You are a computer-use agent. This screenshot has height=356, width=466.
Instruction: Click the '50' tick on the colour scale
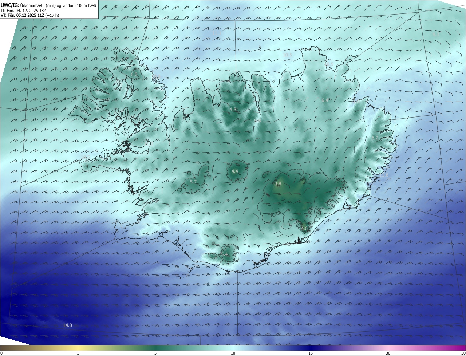pos(463,353)
